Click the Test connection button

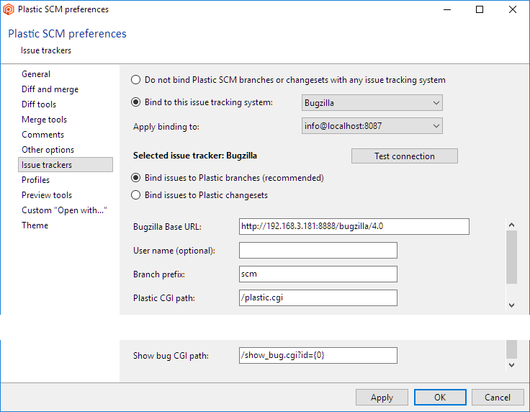pyautogui.click(x=405, y=156)
